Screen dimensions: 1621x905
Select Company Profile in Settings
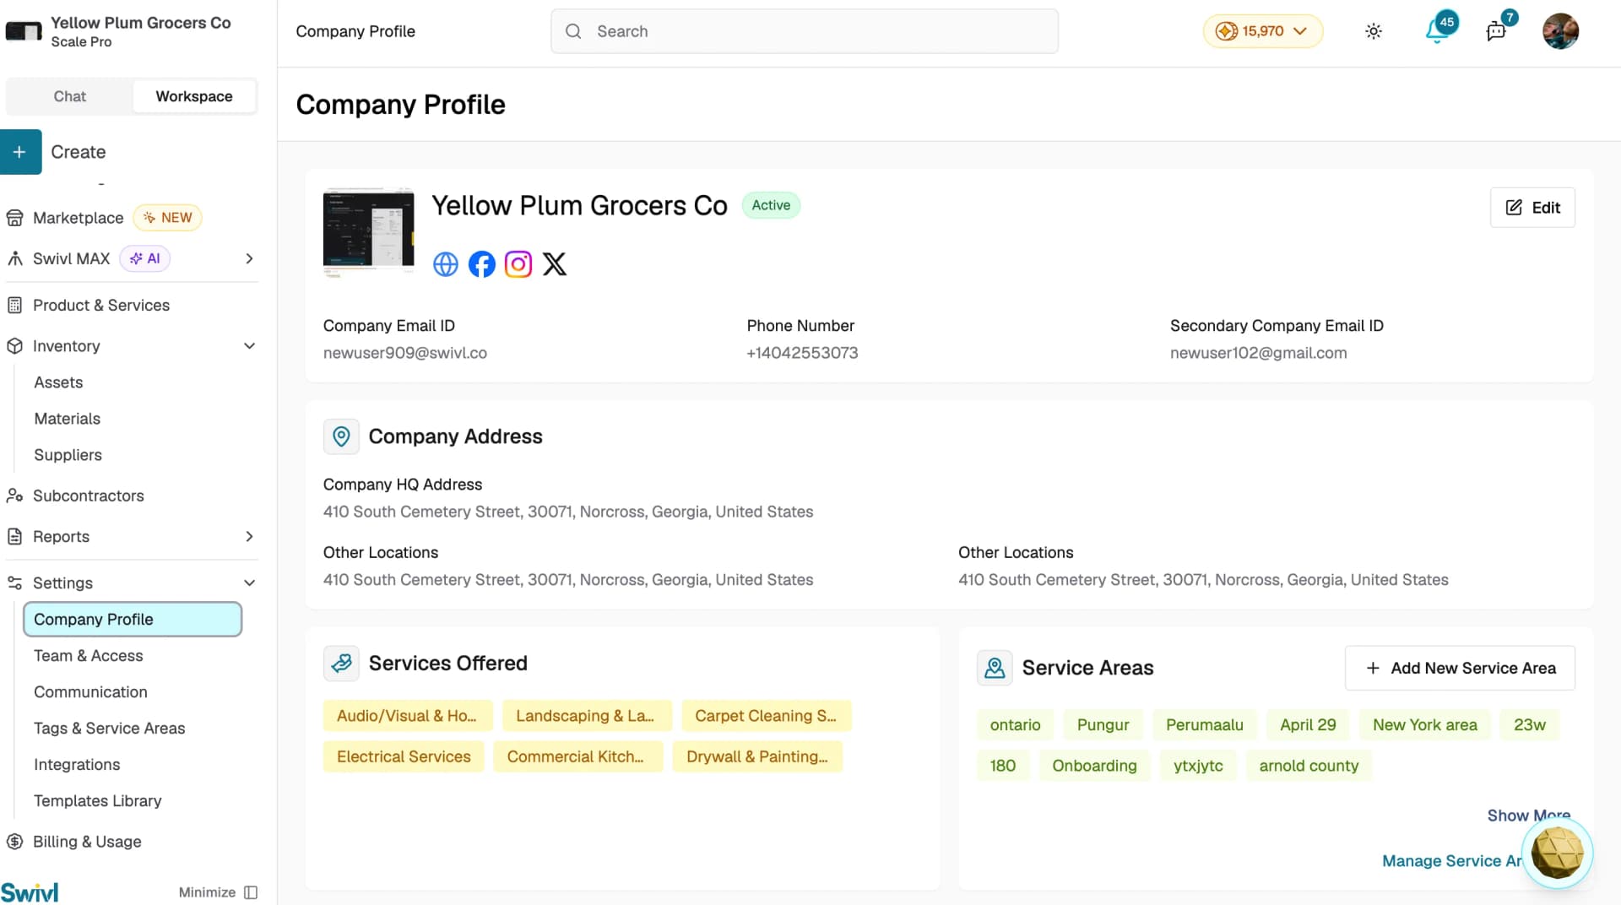pos(133,619)
